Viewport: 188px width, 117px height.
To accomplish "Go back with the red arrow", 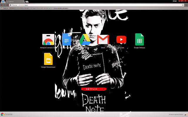I will [1, 5].
